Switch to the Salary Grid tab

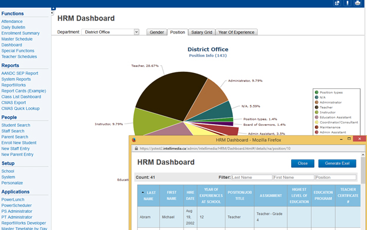click(202, 32)
